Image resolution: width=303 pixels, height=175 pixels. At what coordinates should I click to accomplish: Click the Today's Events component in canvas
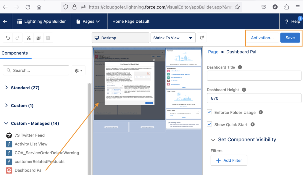183,99
